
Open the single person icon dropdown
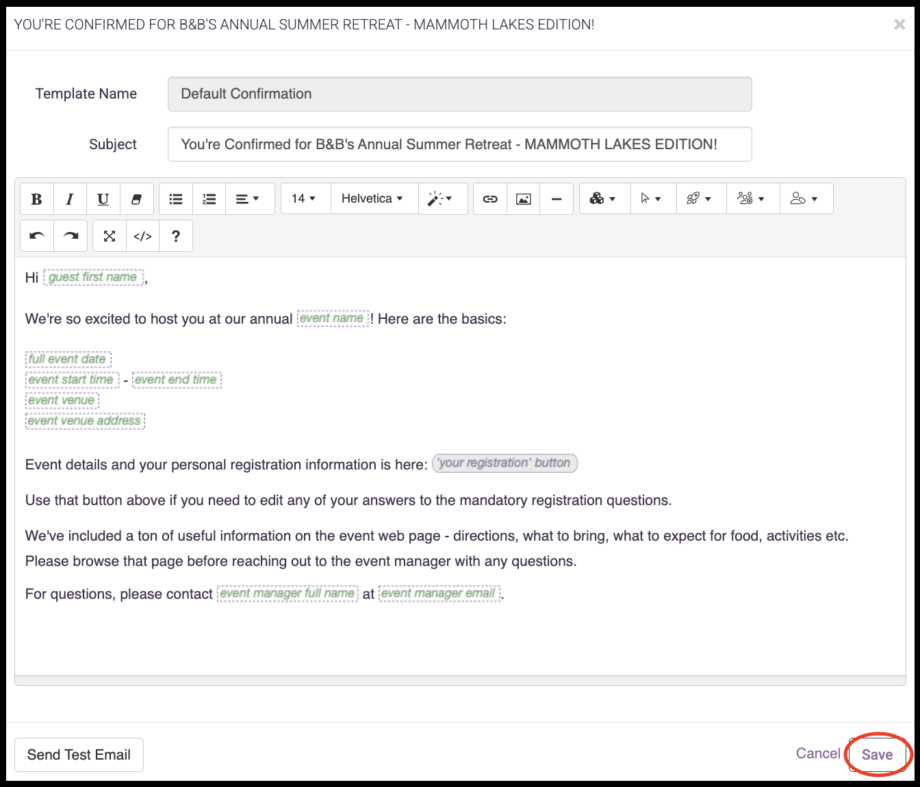click(x=806, y=199)
